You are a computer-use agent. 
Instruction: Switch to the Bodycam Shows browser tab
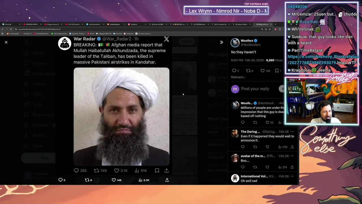pos(53,24)
